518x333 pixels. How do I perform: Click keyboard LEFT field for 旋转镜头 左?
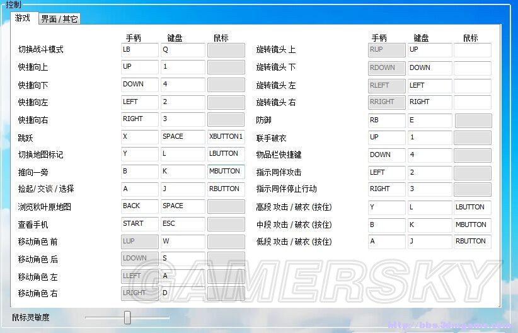(x=430, y=86)
